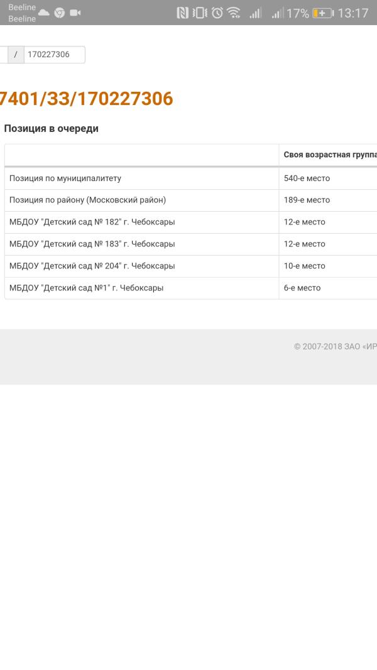Click the slash separator box
This screenshot has height=670, width=377.
click(x=16, y=55)
